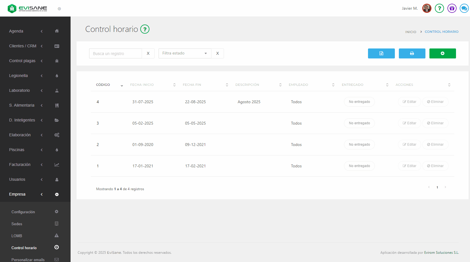
Task: Go to INICIO breadcrumb link
Action: [411, 32]
